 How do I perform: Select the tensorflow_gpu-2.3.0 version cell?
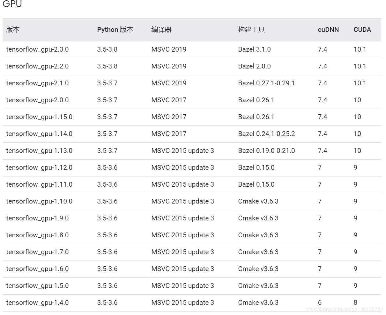tap(37, 49)
